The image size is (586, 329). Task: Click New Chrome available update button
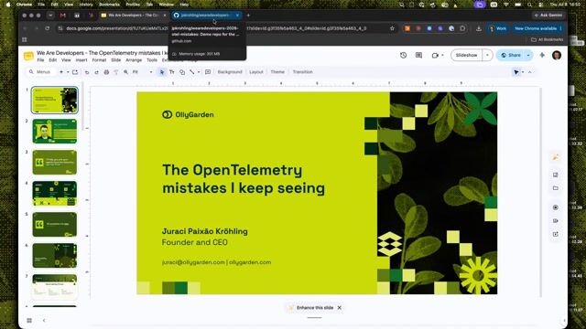(x=538, y=28)
